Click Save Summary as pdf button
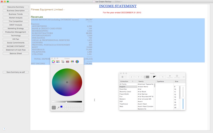Image resolution: width=213 pixels, height=133 pixels. (x=16, y=72)
